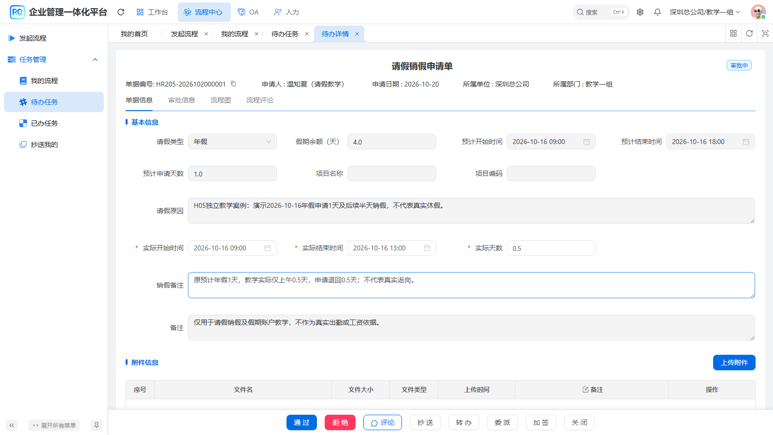Go to 我的首页 tab

point(134,34)
